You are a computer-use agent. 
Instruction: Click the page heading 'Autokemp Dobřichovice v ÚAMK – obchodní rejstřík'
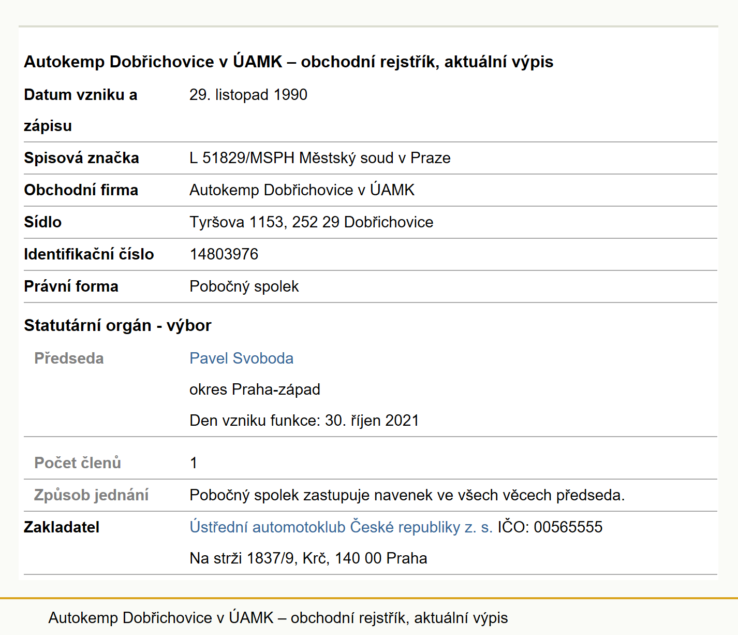coord(288,62)
